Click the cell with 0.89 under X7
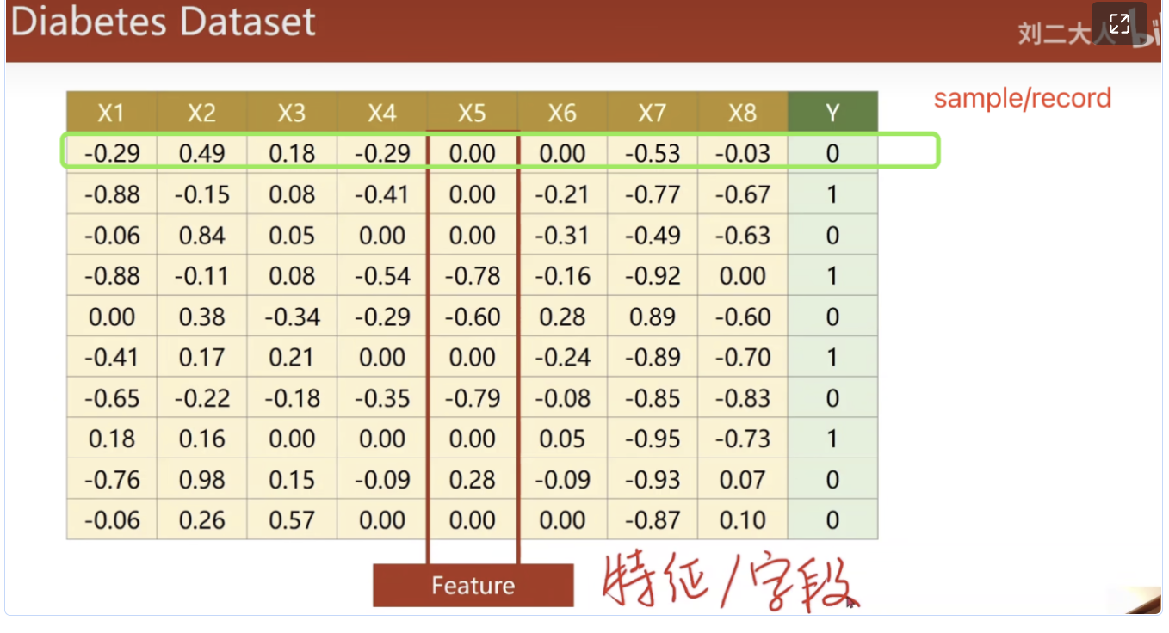The height and width of the screenshot is (633, 1169). tap(653, 316)
